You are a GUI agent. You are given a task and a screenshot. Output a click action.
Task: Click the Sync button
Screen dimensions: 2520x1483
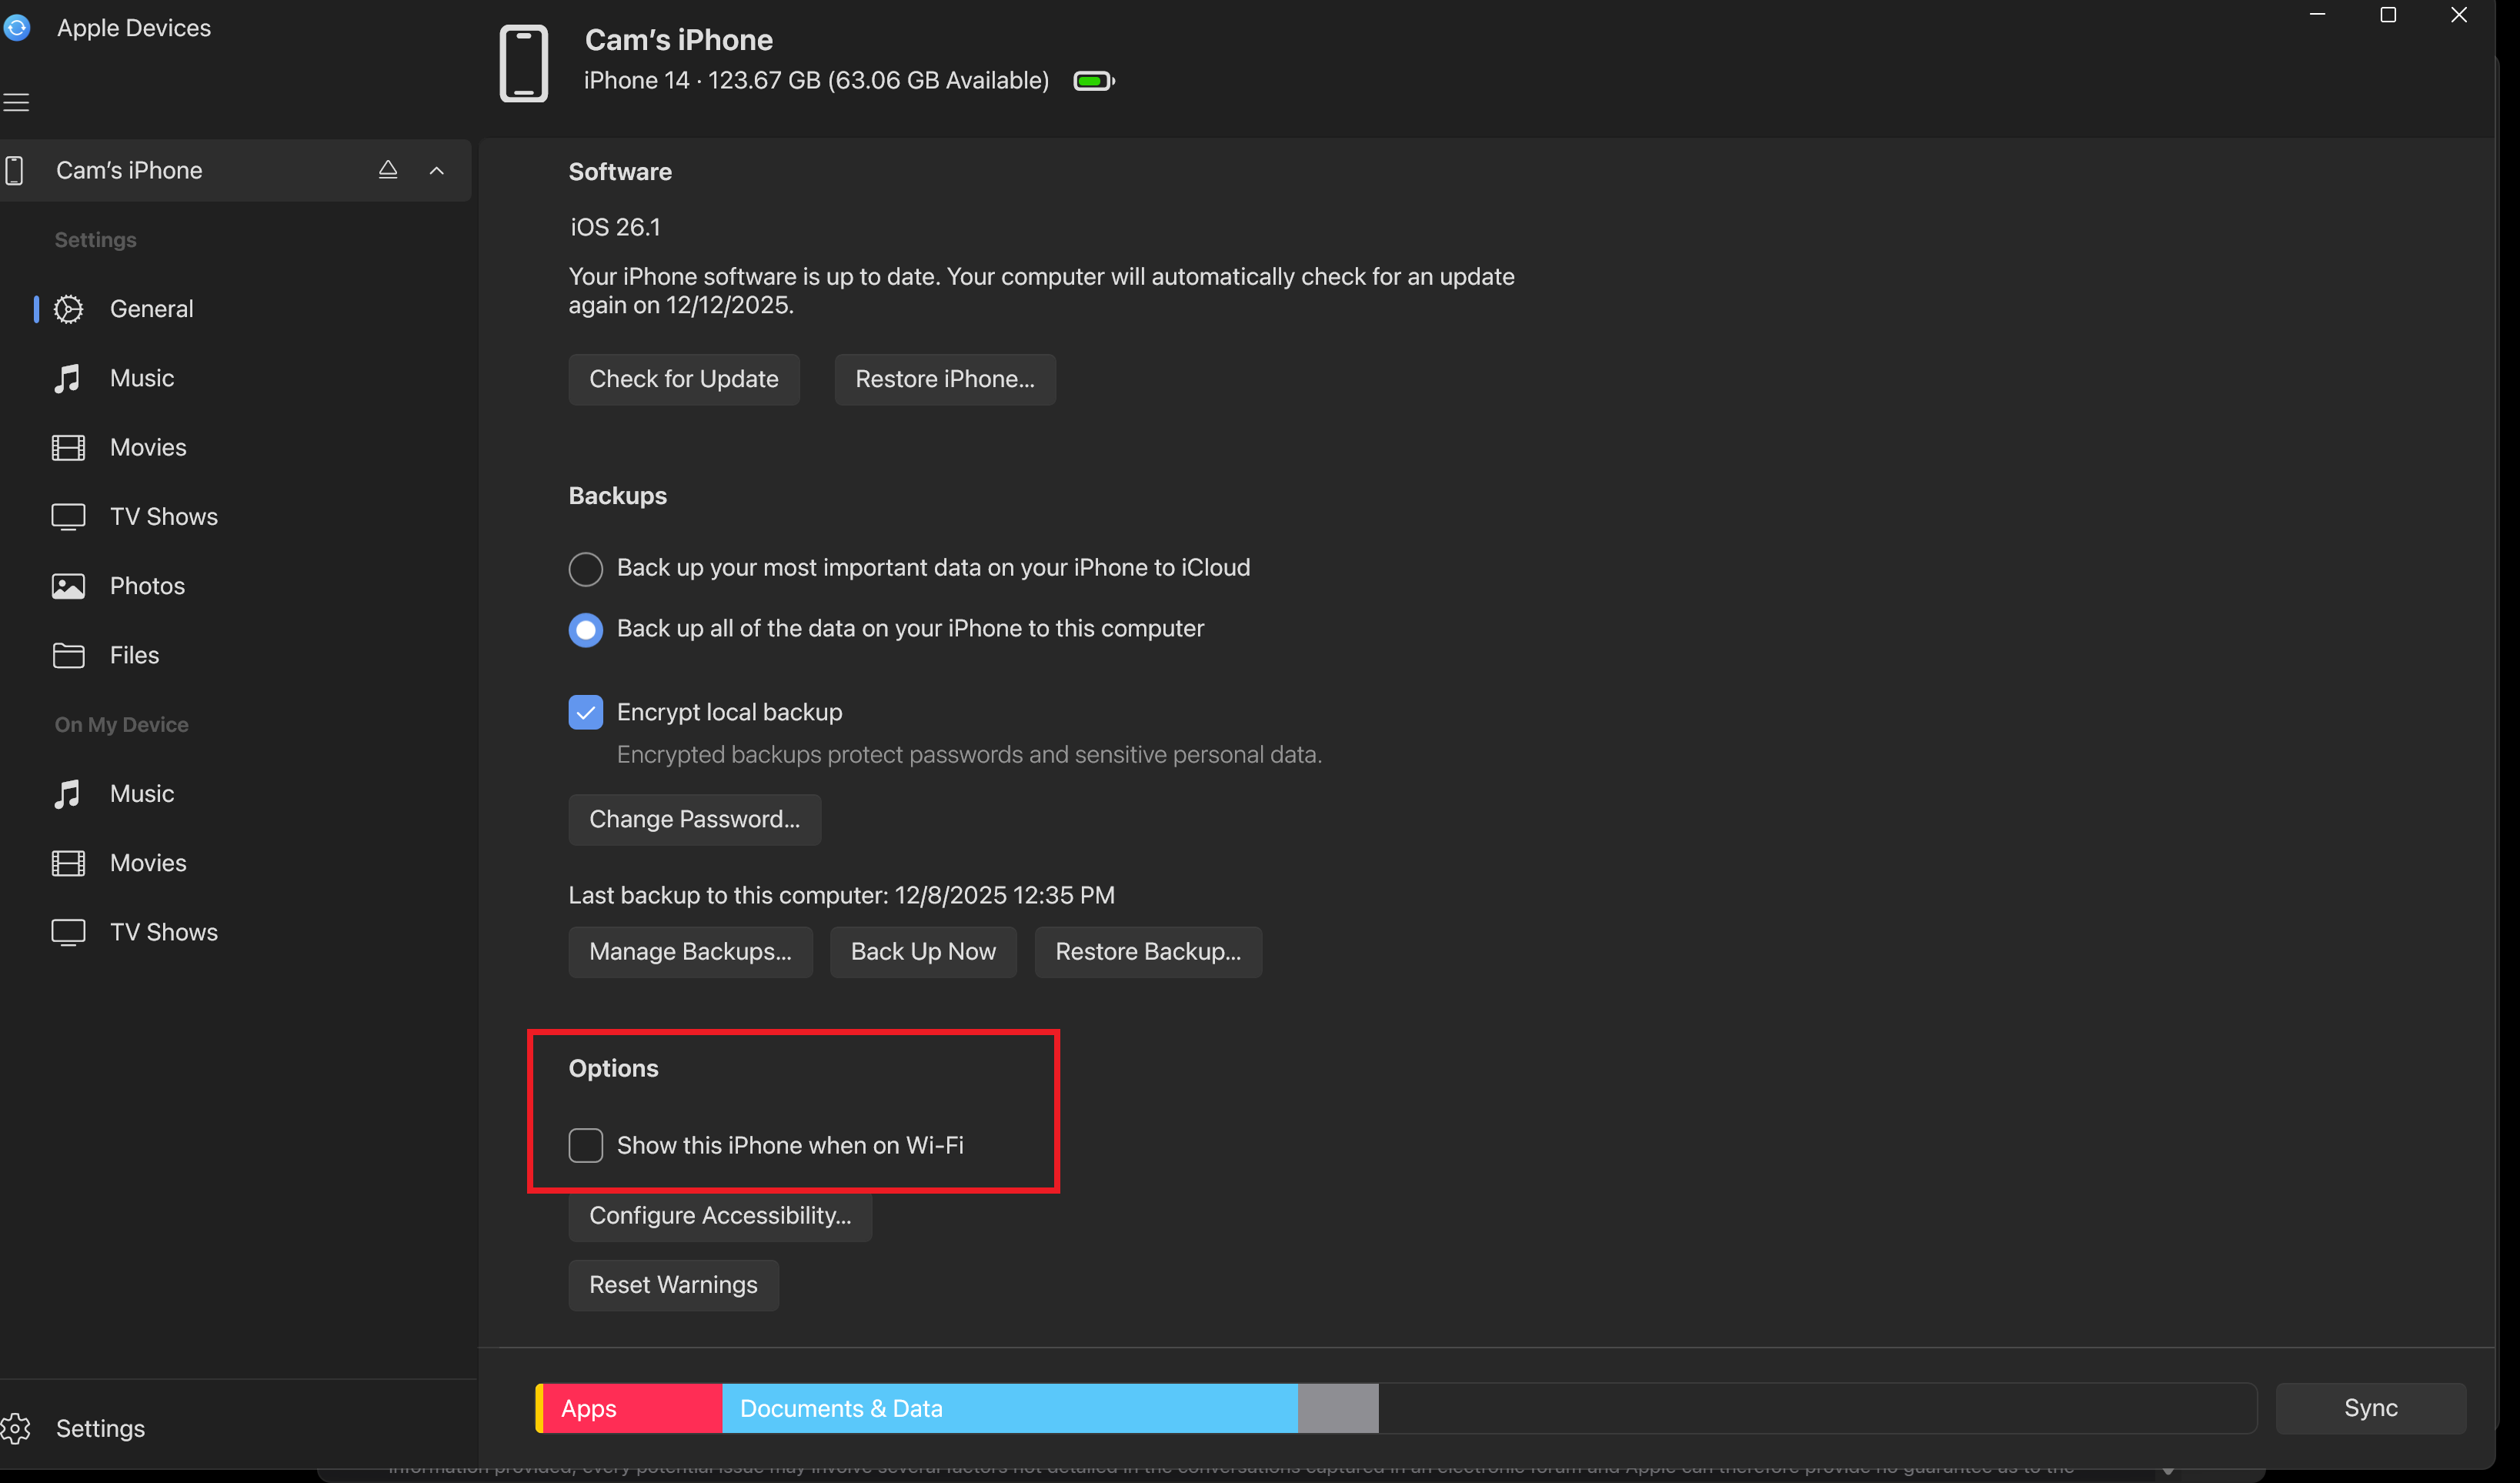(2370, 1408)
